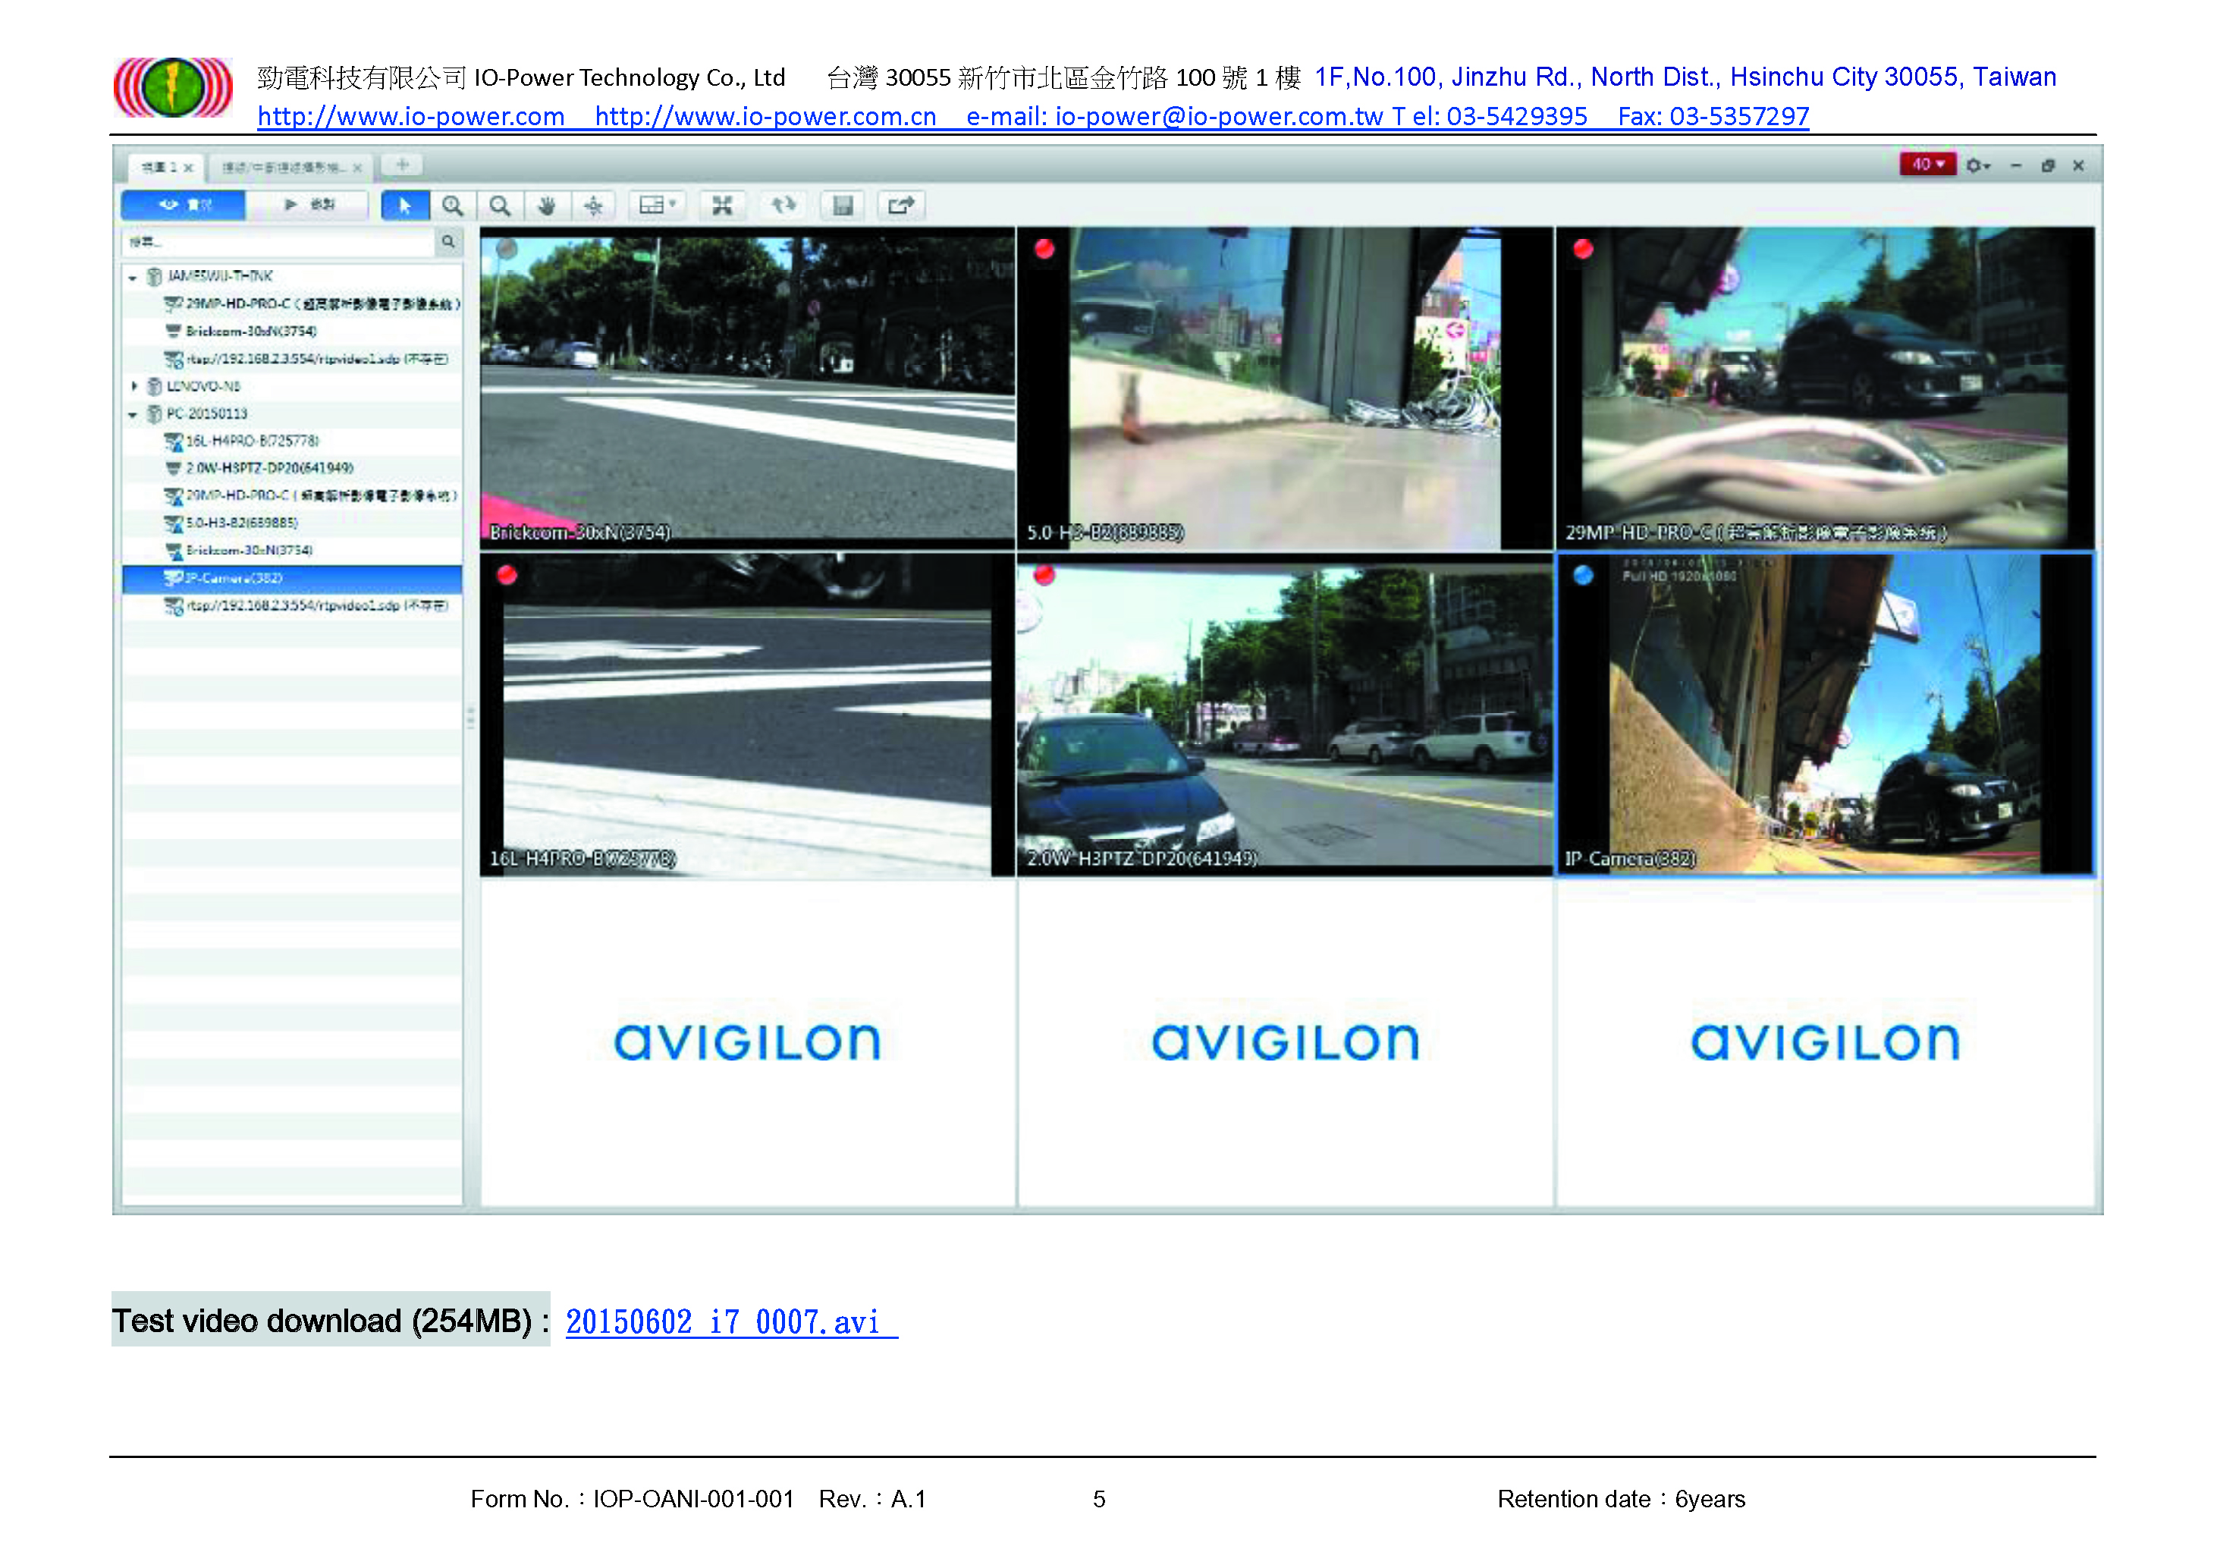Select the PC-20150113 server row
Screen dimensions: 2217x1568
point(293,414)
